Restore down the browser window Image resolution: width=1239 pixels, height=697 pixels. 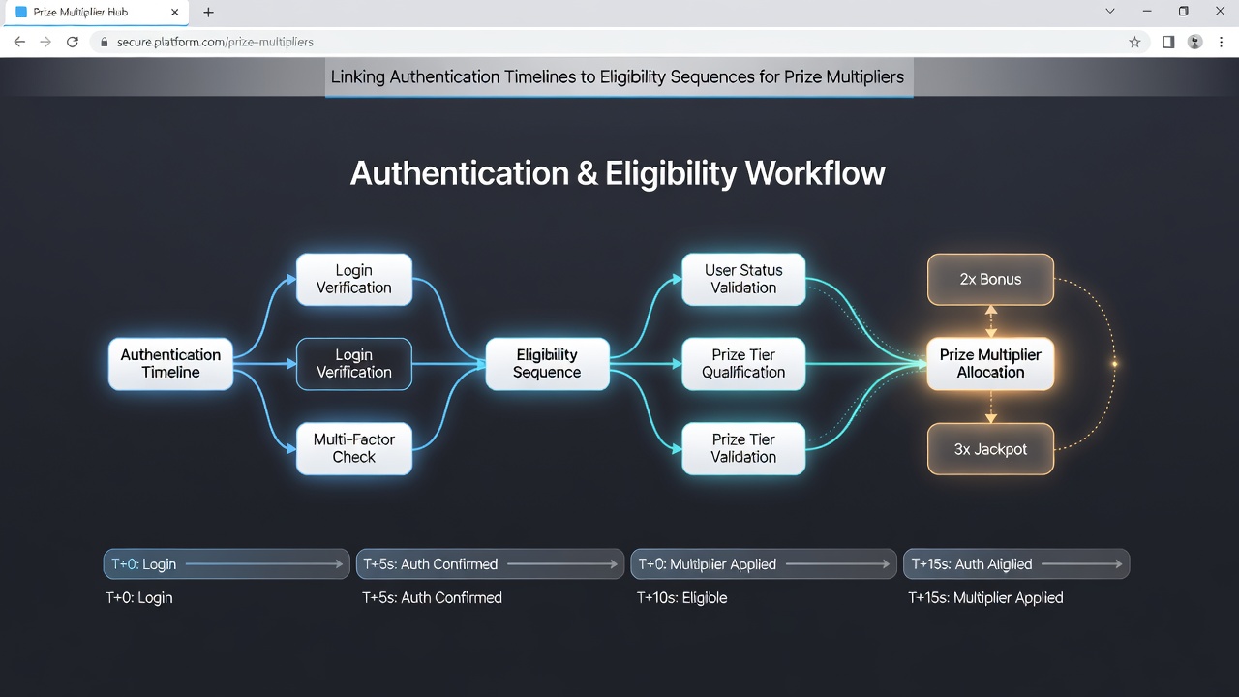[1183, 12]
